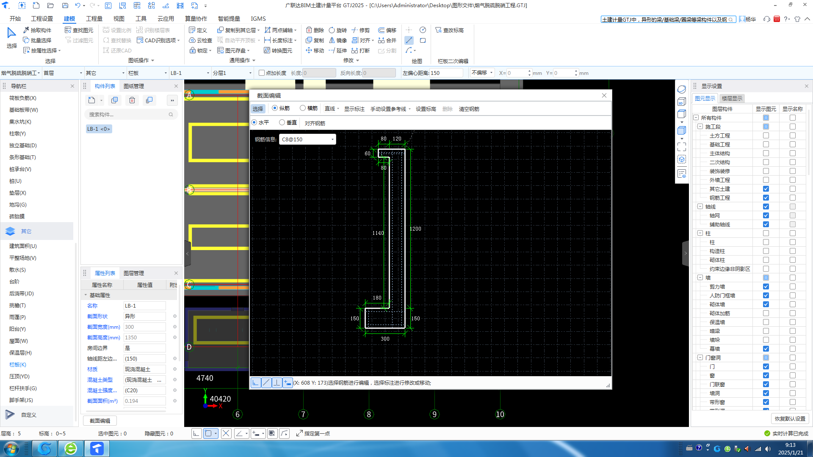Open the 栏板 component type dropdown

point(147,73)
